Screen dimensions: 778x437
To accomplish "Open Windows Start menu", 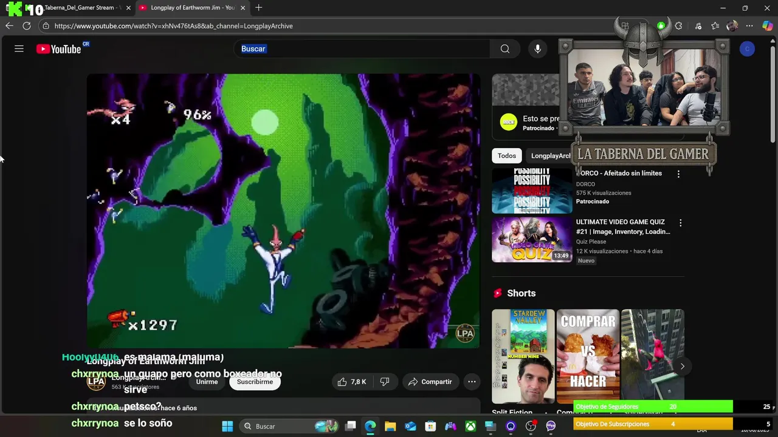I will coord(227,426).
